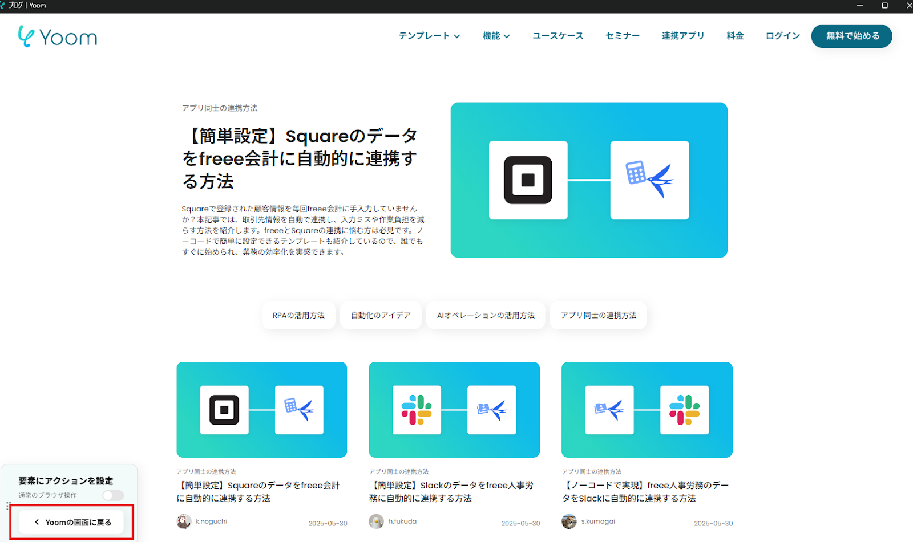
Task: Open the card titled Slackのデータをfreee人事労務に自動的に連携する方法
Action: 451,492
